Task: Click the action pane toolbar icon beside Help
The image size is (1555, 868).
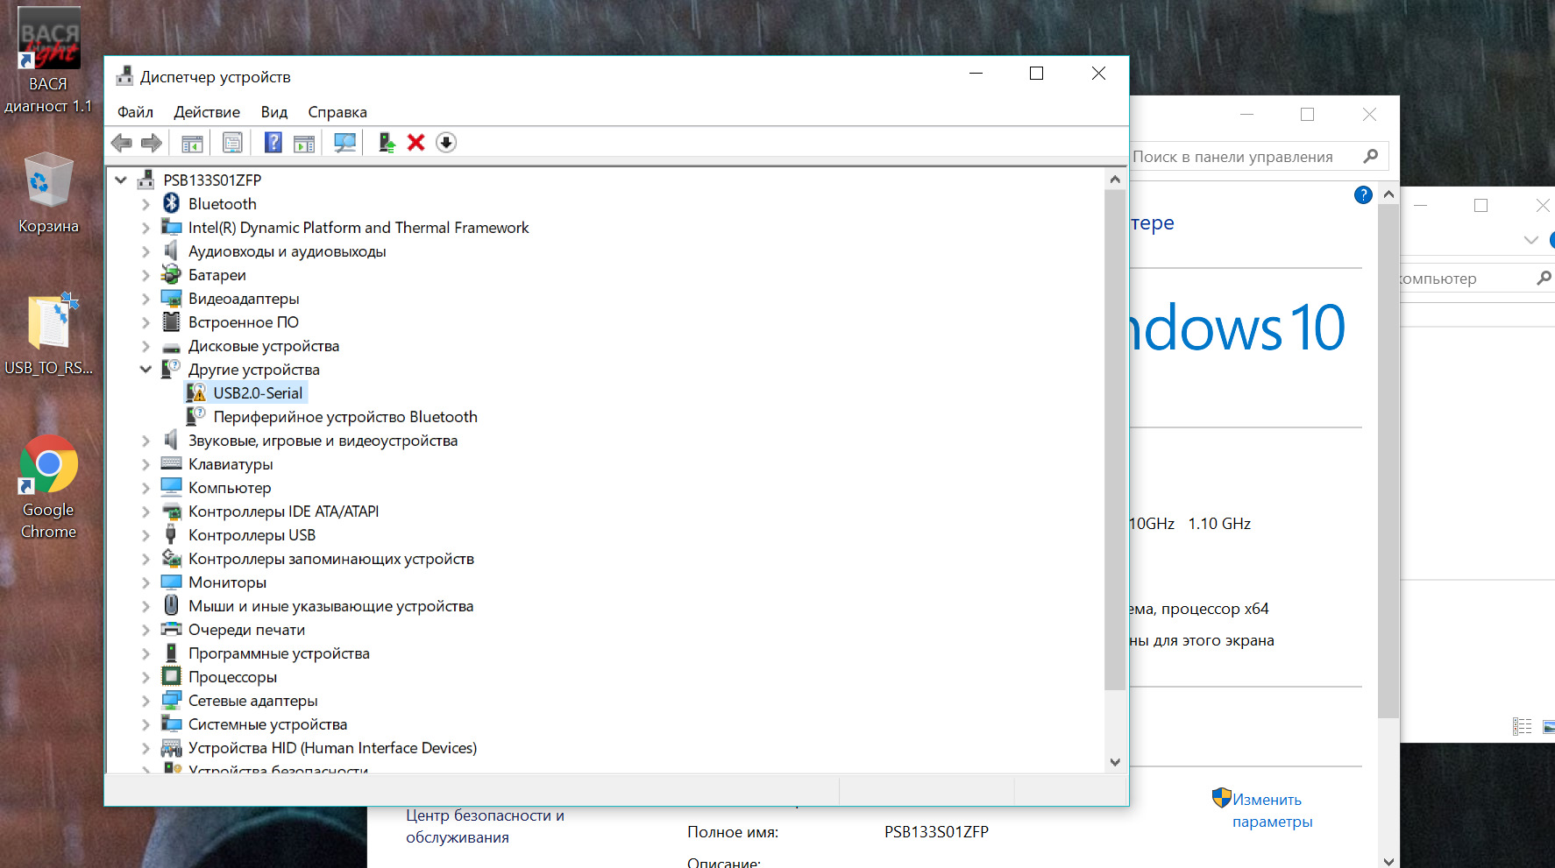Action: (304, 143)
